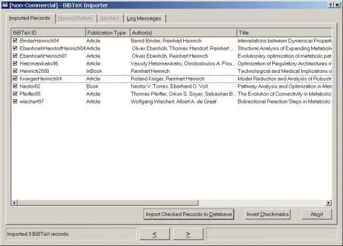The width and height of the screenshot is (343, 246).
Task: Click status text Imported 9 BiBTeX records
Action: coord(38,234)
